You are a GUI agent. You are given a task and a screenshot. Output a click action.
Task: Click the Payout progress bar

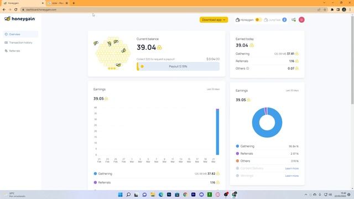click(x=178, y=66)
